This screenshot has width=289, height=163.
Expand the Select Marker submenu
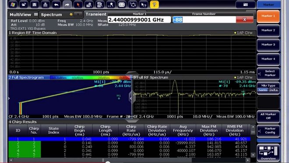coord(268,73)
